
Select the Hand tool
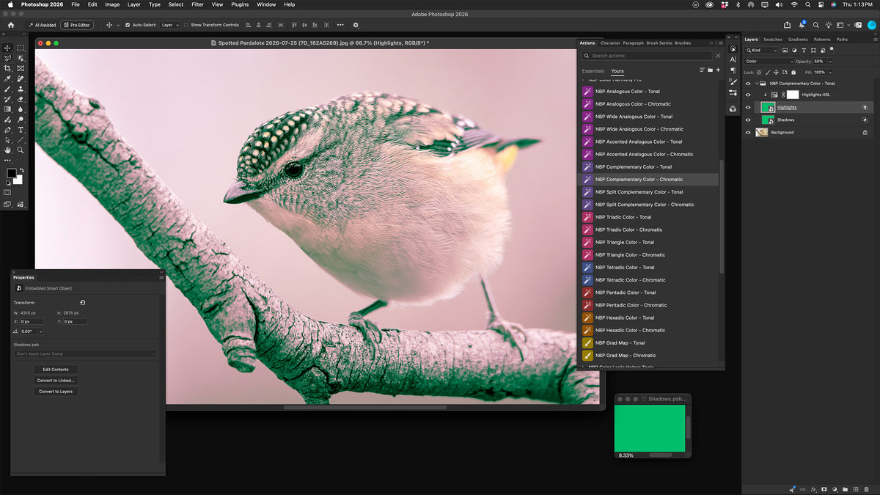[x=7, y=150]
